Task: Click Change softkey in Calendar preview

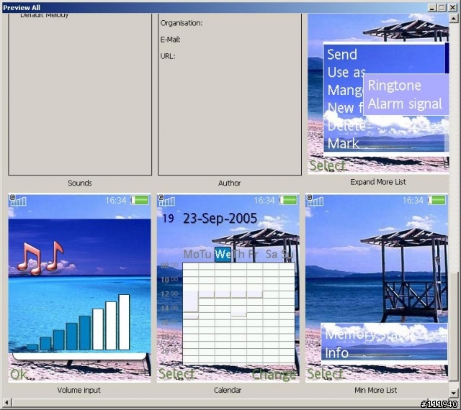Action: 274,375
